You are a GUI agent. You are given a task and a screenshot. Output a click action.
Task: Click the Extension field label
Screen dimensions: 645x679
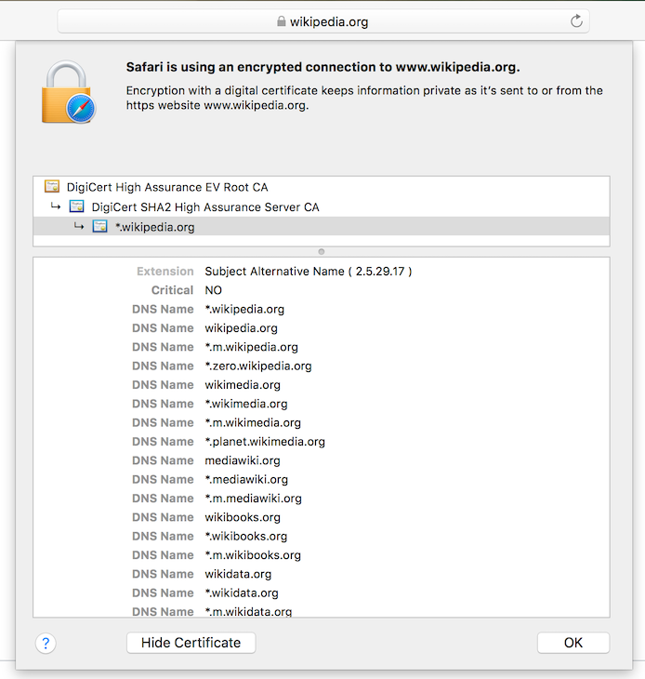(x=165, y=272)
